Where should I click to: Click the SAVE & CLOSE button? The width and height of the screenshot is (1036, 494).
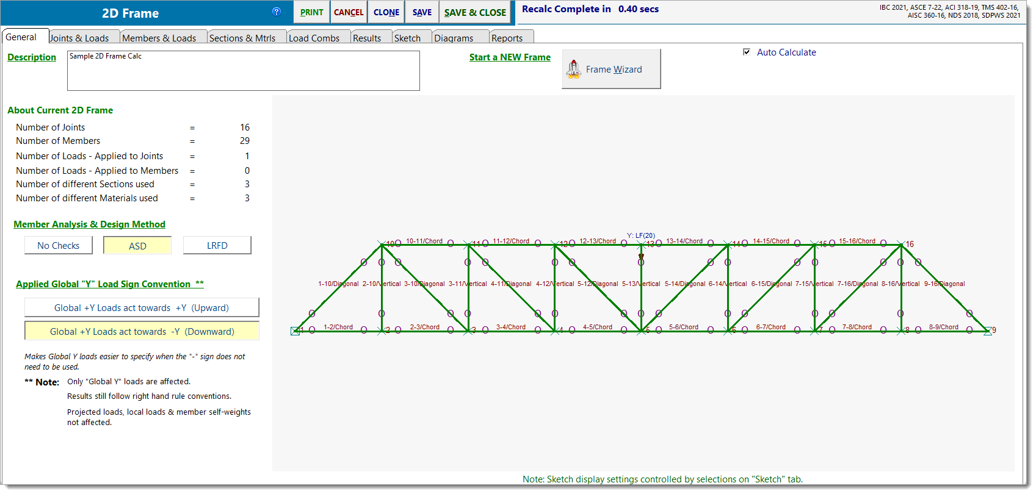[475, 12]
